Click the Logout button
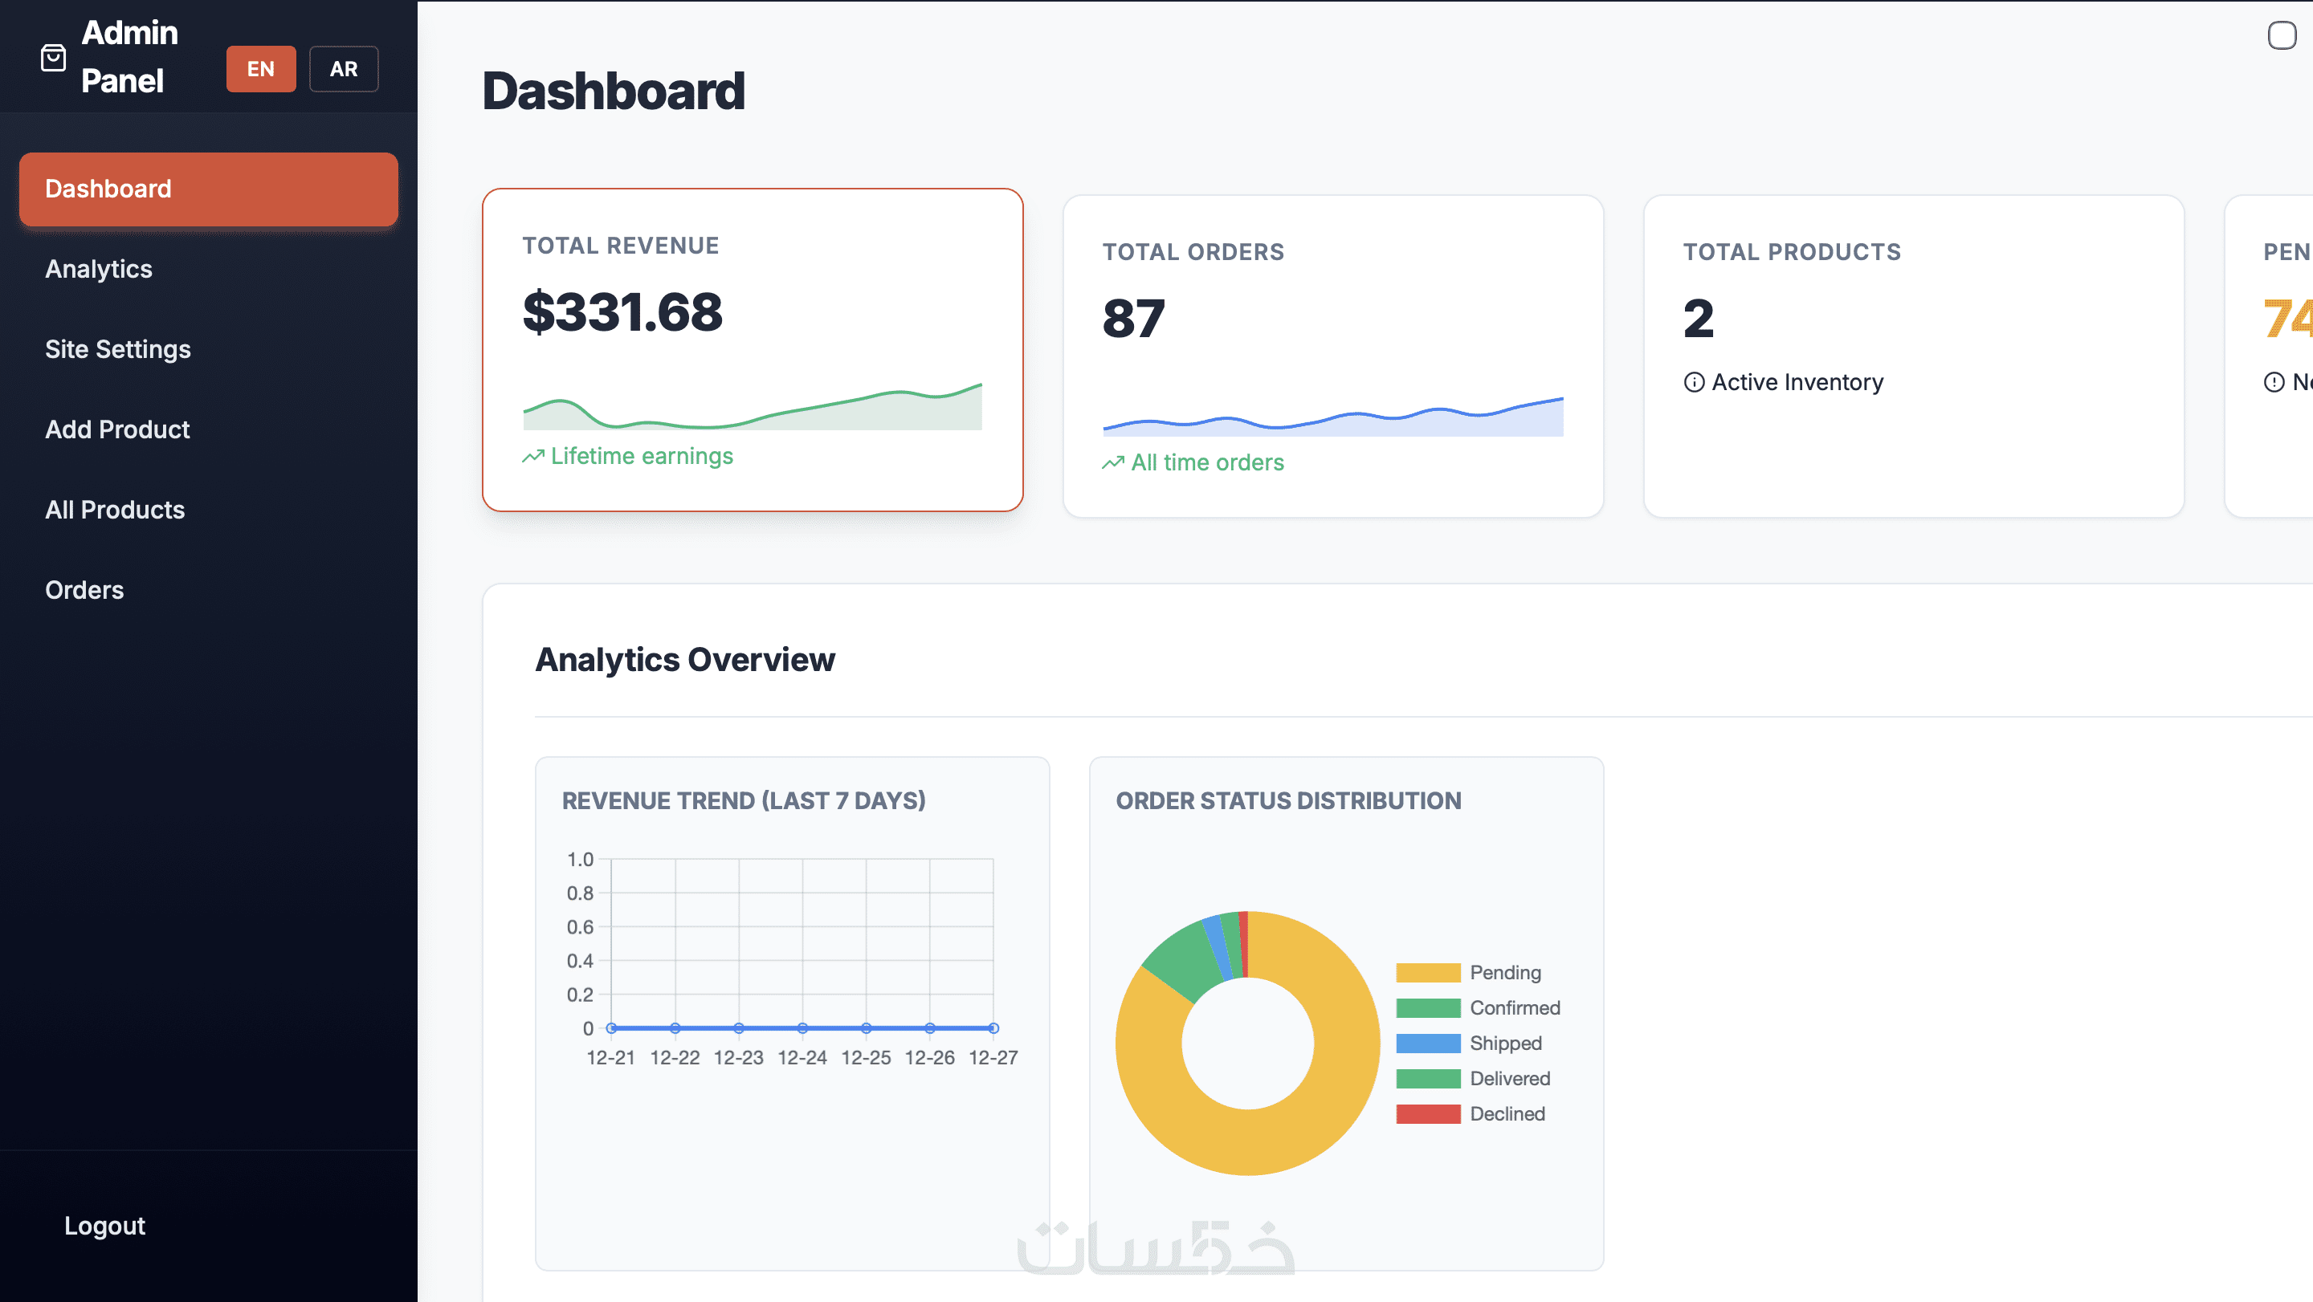Viewport: 2313px width, 1302px height. pos(104,1226)
